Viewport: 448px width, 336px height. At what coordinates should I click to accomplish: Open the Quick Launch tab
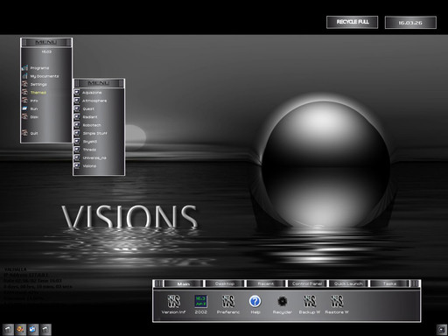(348, 283)
